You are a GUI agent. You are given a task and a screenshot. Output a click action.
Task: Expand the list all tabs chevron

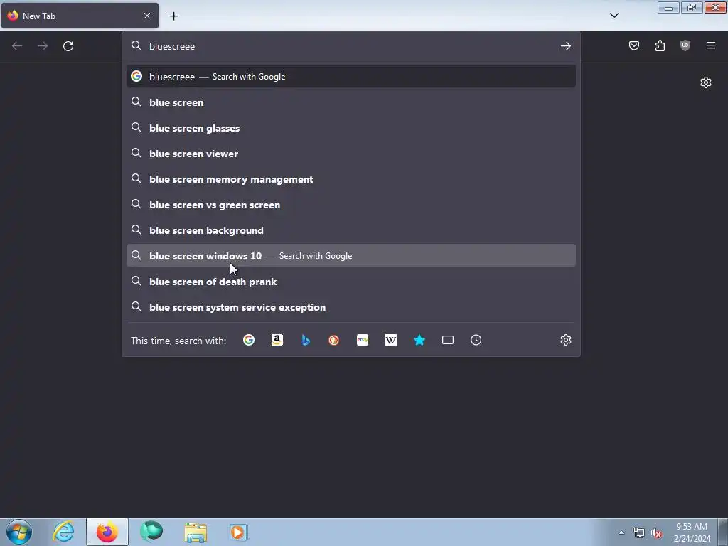(614, 16)
